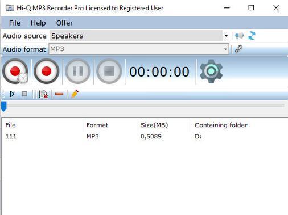Click the playback seek bar track

click(x=145, y=106)
